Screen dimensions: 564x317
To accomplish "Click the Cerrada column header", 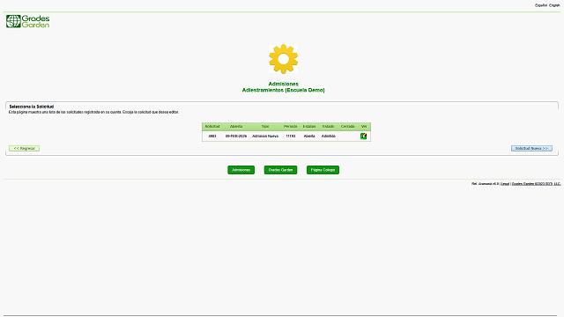I will (347, 127).
